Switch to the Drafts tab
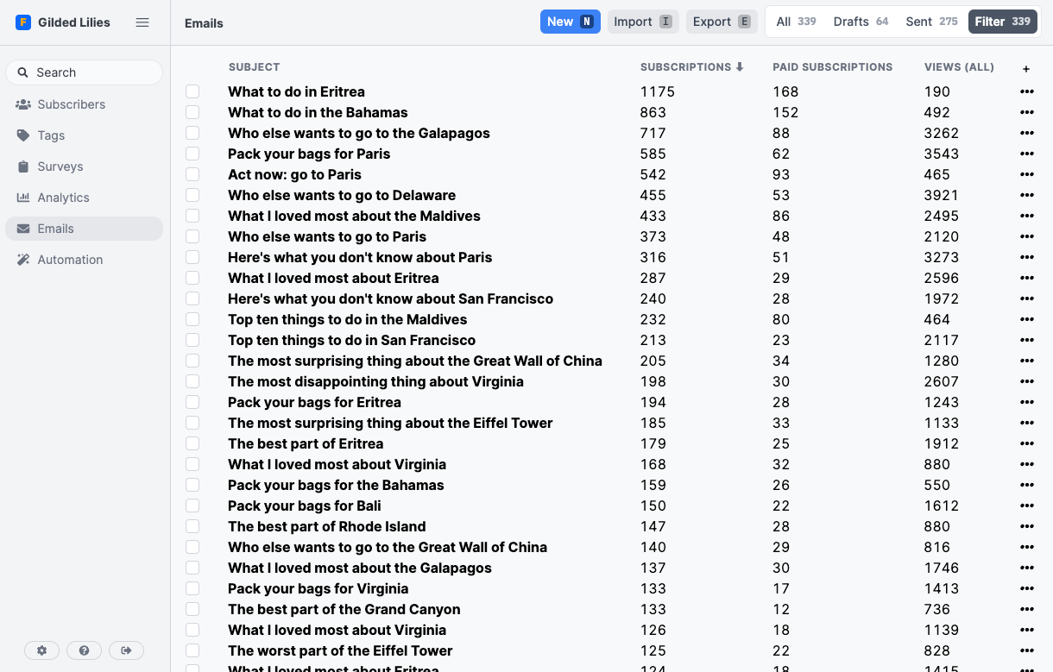This screenshot has width=1053, height=672. click(861, 22)
